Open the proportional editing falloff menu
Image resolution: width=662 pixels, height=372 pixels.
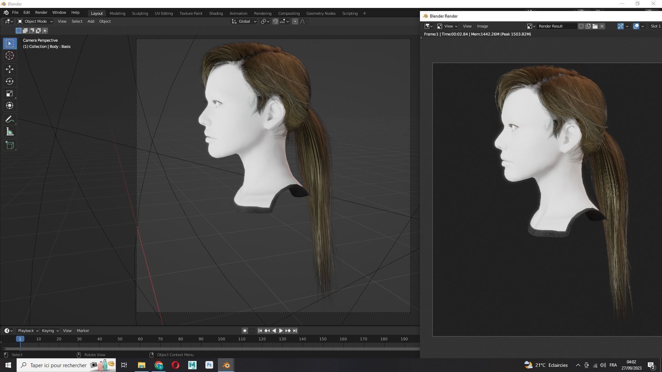pyautogui.click(x=304, y=21)
